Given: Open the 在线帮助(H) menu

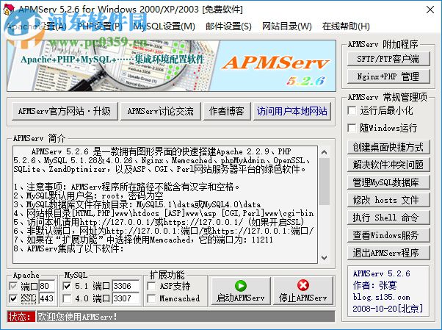Looking at the screenshot, I should pos(346,26).
